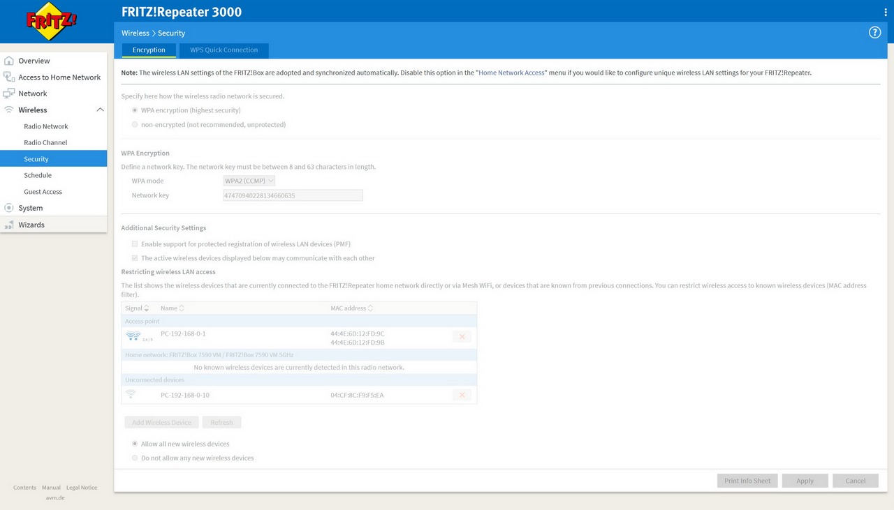Open Guest Access in sidebar
Viewport: 894px width, 510px height.
click(x=43, y=192)
